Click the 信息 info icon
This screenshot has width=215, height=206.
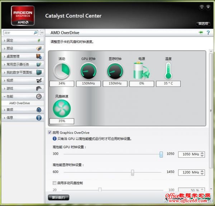[39, 118]
